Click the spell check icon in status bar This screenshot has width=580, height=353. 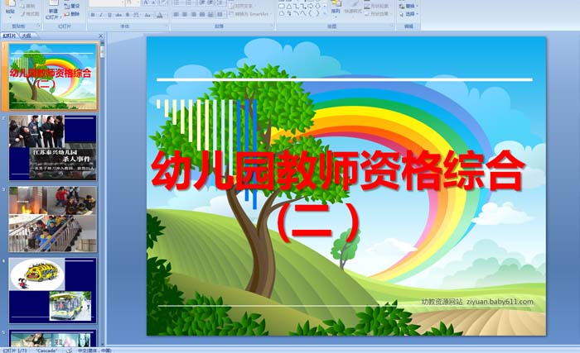click(x=69, y=351)
